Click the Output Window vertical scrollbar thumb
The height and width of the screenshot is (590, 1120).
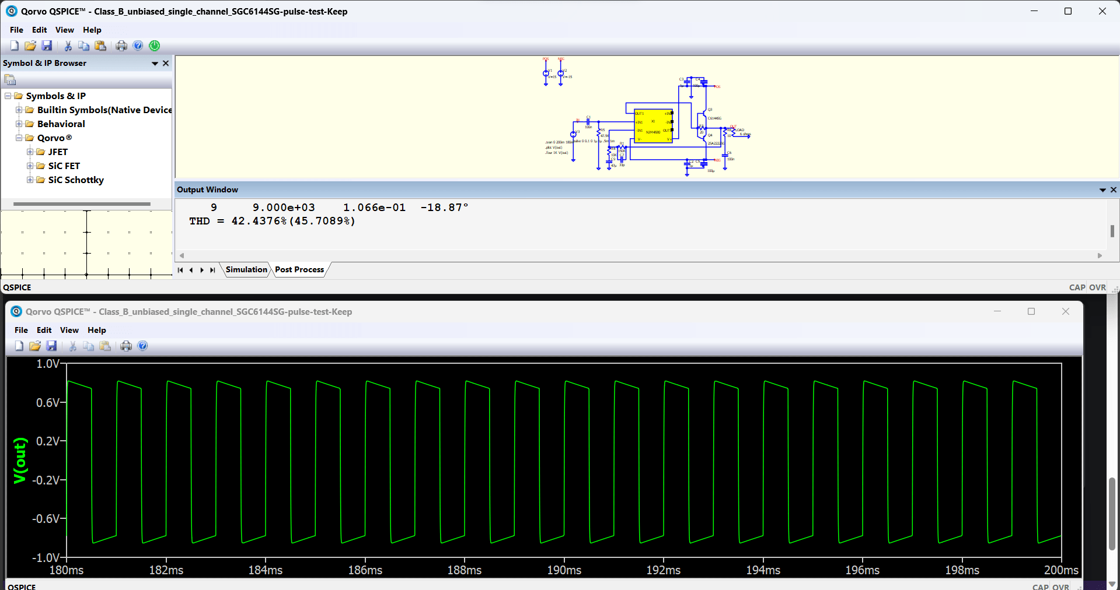[1112, 231]
